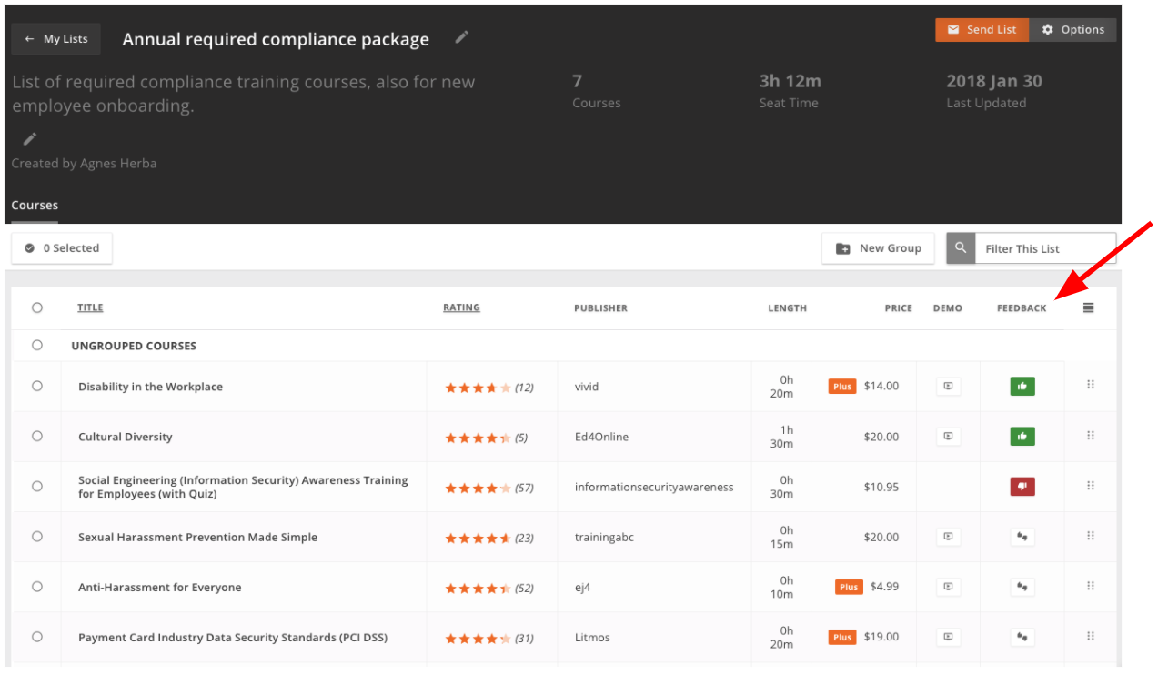
Task: Toggle select-all circle in table header
Action: 37,308
